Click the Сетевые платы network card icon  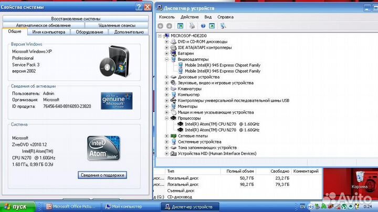point(173,136)
